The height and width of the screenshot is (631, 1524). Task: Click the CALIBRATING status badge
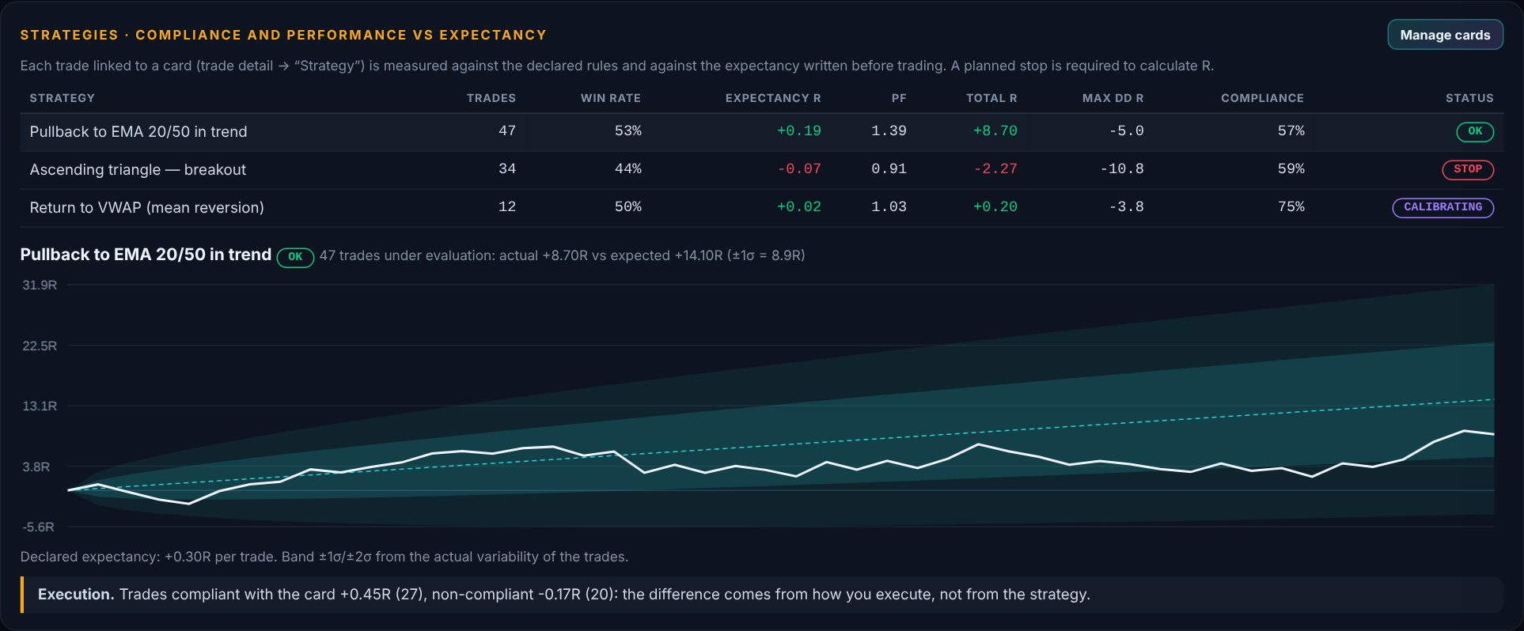click(x=1443, y=207)
